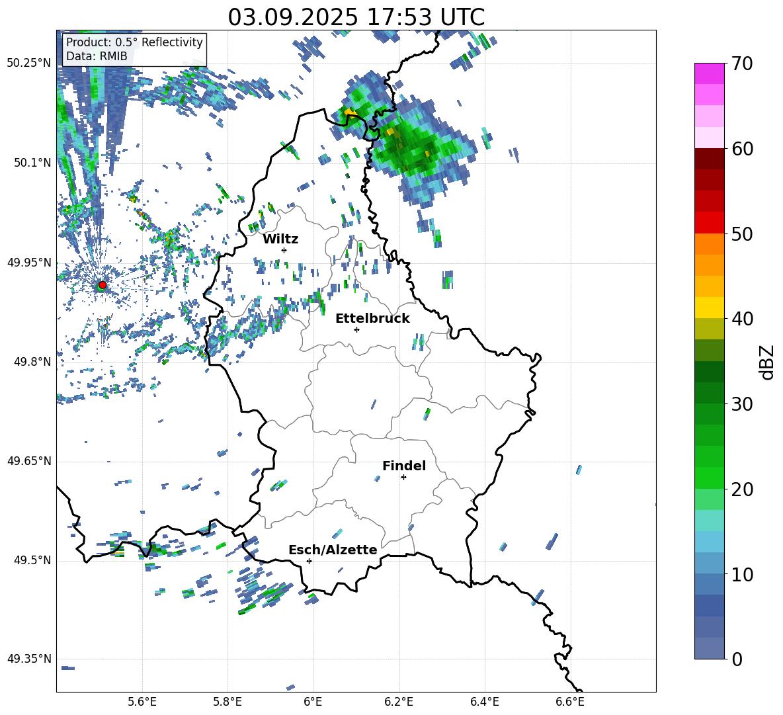Click the 40 colorbar tick label
Screen dimensions: 783x715
(742, 319)
